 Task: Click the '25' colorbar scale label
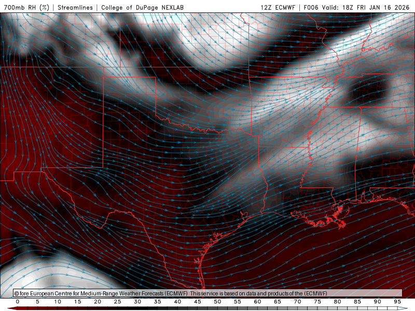118,302
